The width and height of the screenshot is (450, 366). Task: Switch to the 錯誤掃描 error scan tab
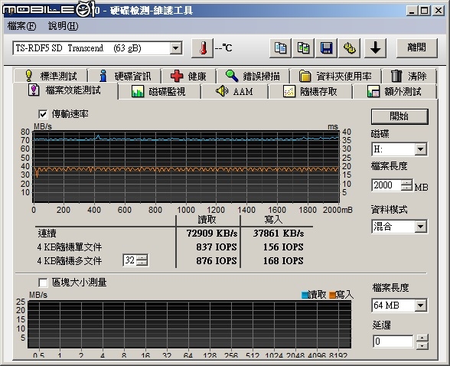click(x=253, y=76)
